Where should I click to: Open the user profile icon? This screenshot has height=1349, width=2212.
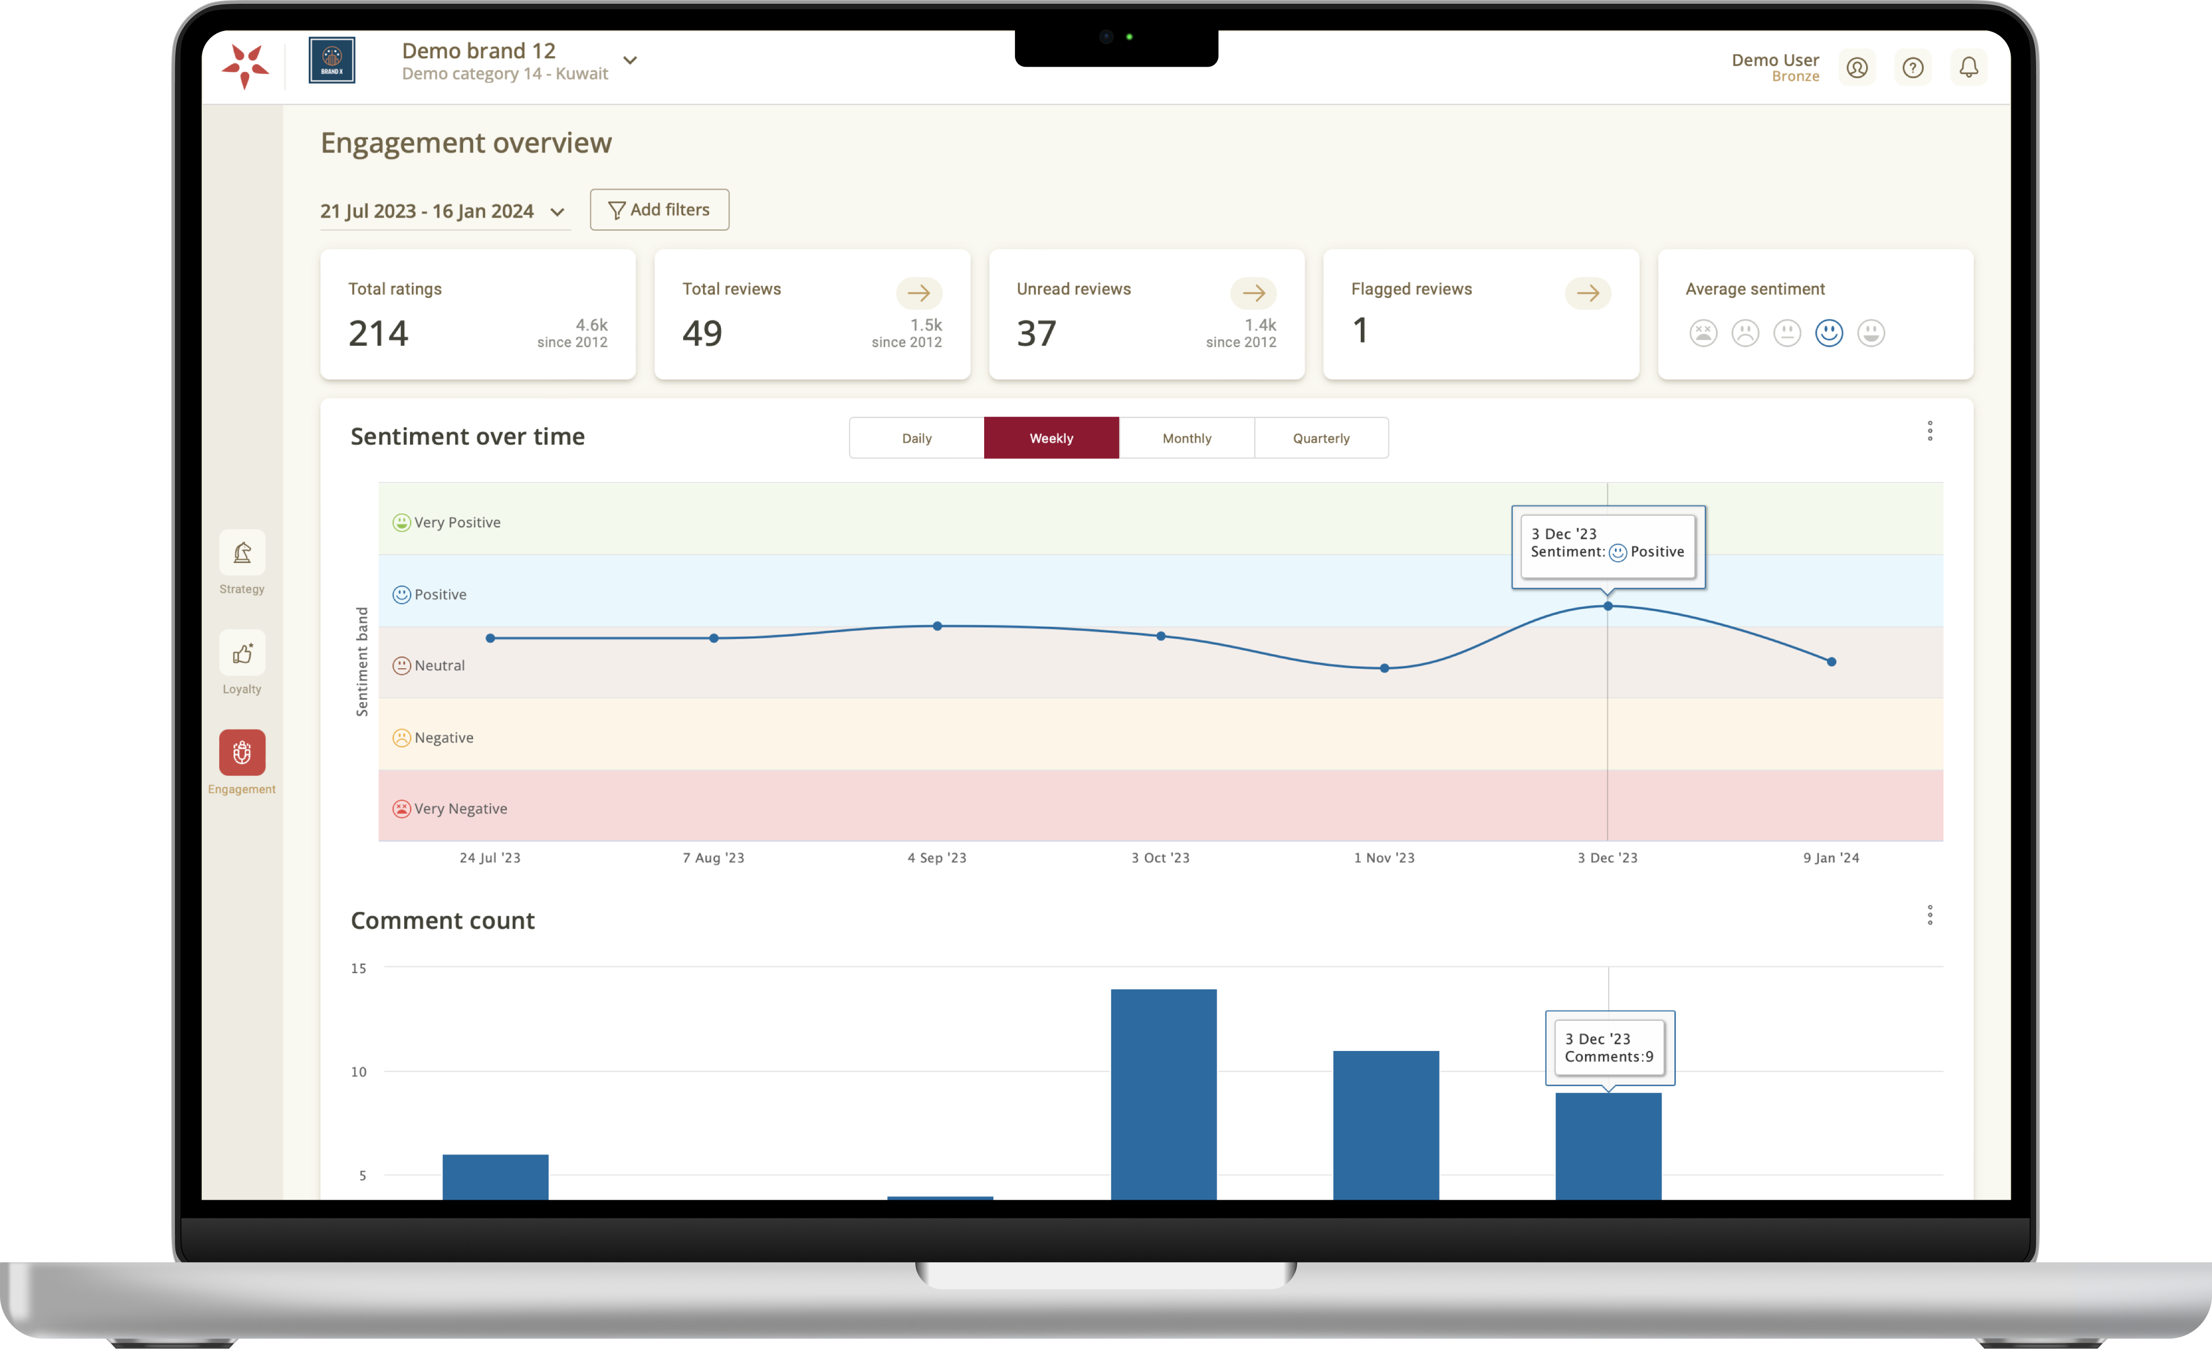[x=1857, y=67]
